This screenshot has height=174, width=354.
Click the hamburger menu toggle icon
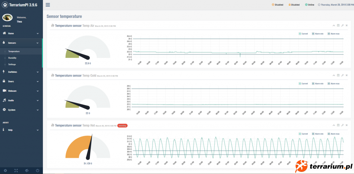[x=48, y=5]
